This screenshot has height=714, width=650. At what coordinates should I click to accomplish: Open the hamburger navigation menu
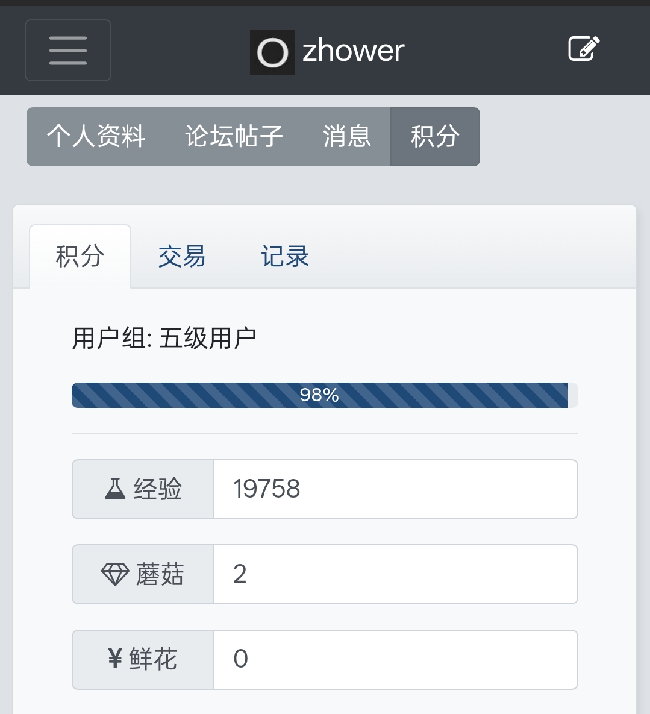click(x=68, y=51)
